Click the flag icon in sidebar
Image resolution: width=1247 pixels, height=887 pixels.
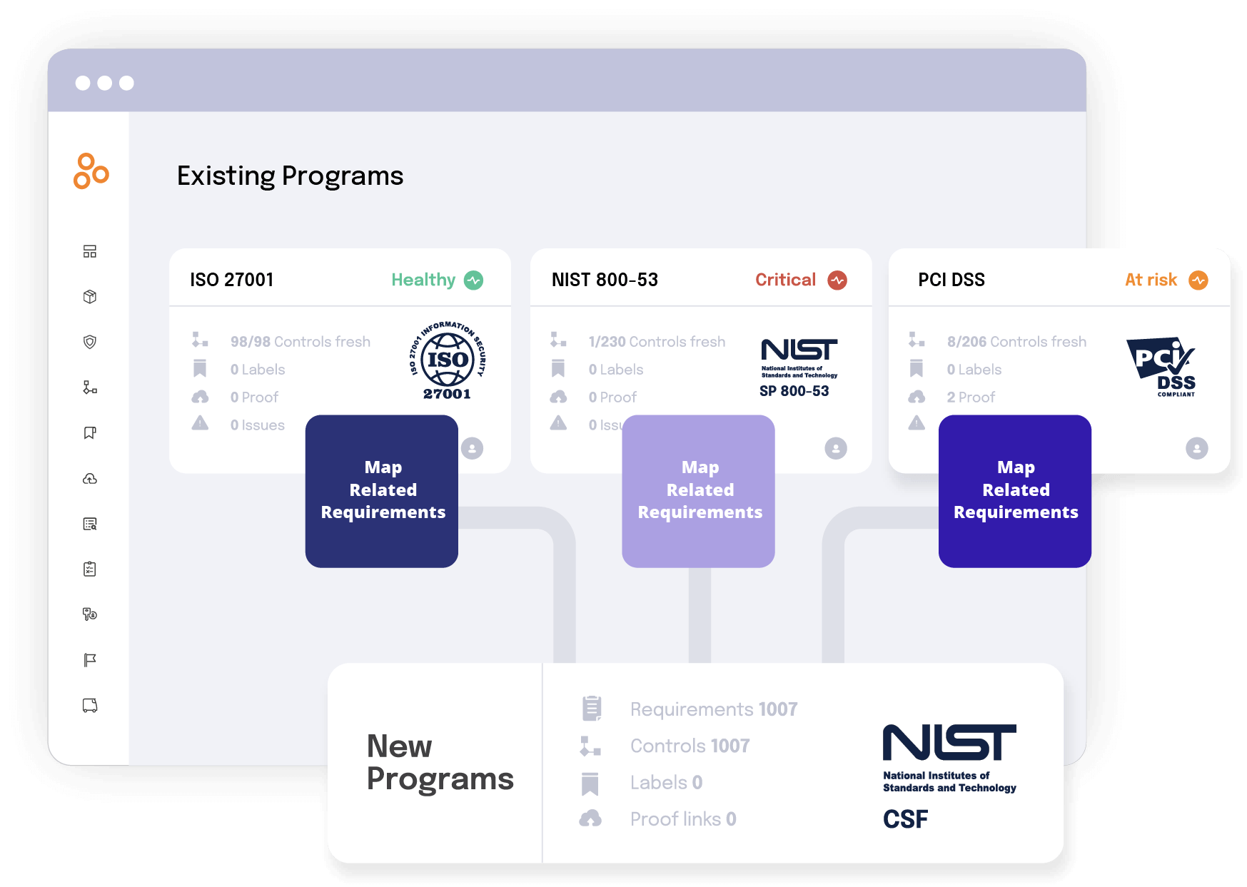coord(90,660)
